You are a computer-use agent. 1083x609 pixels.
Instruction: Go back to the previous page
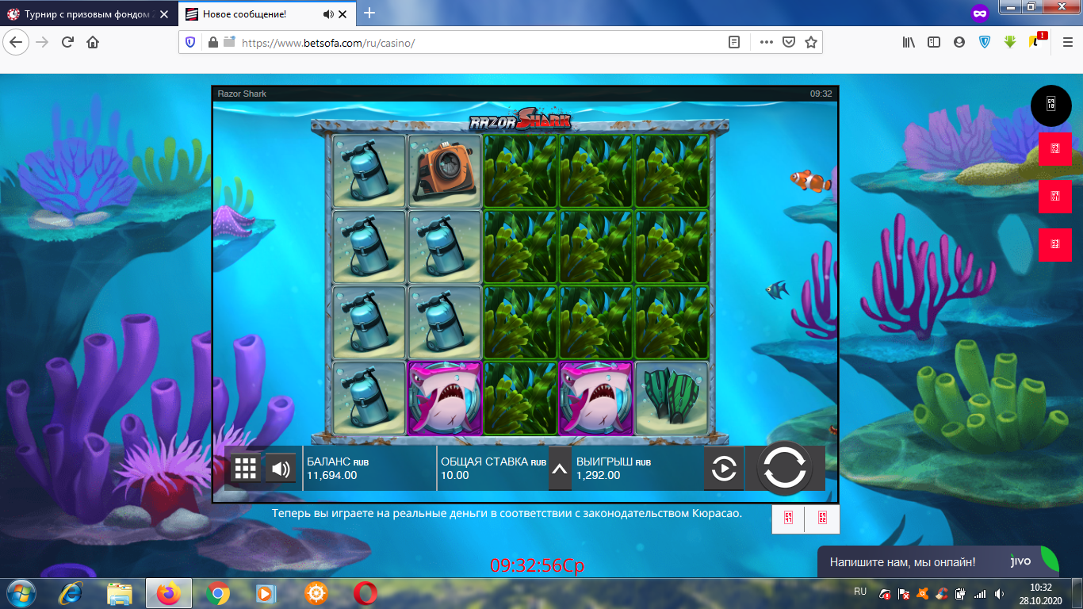17,42
